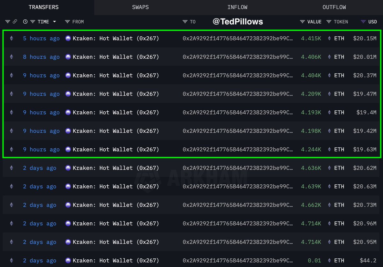Click Ethereum chain icon on the $19.4M row
The width and height of the screenshot is (383, 267).
pyautogui.click(x=12, y=112)
